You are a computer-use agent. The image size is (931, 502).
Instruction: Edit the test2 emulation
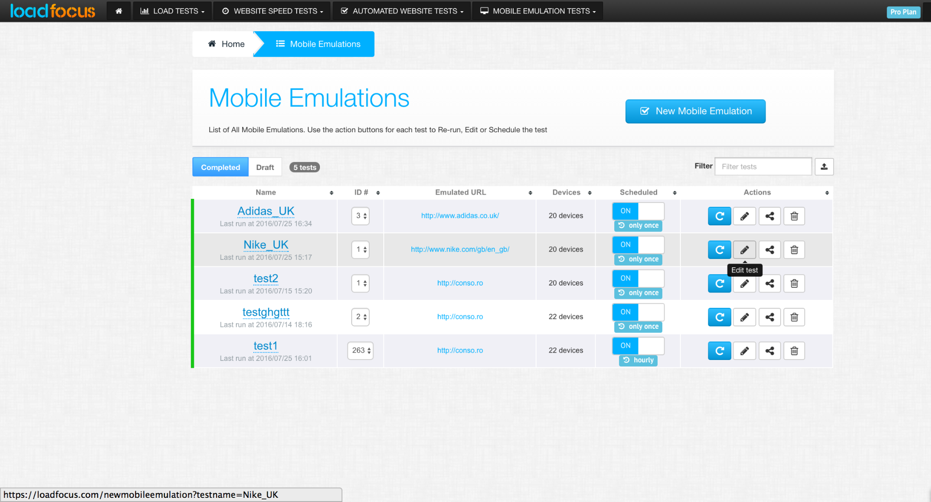(744, 284)
